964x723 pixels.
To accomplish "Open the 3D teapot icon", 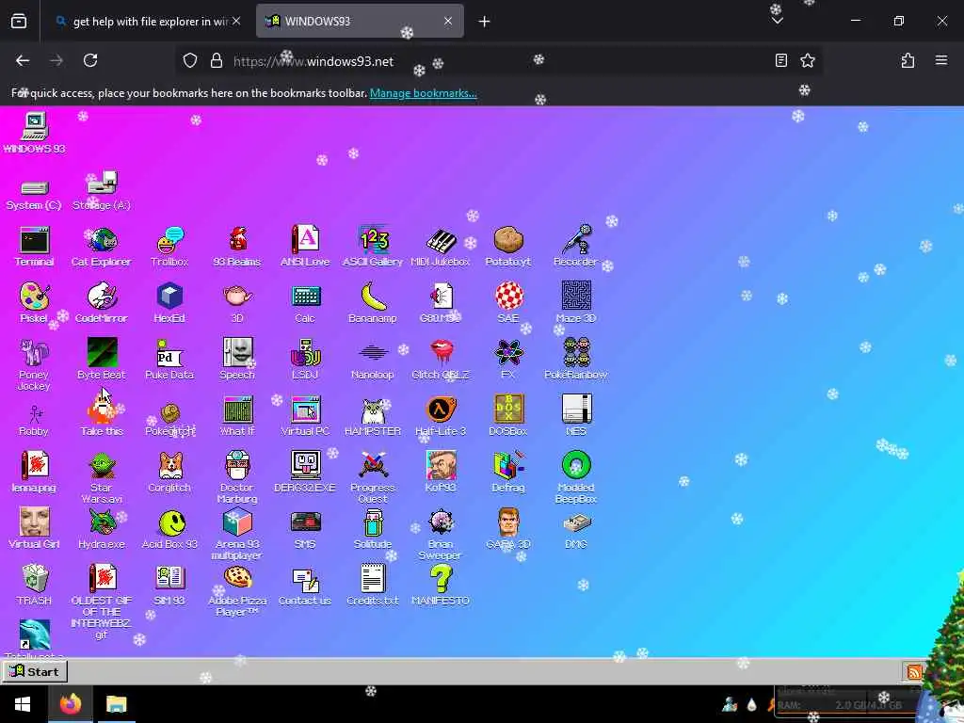I will click(x=237, y=303).
